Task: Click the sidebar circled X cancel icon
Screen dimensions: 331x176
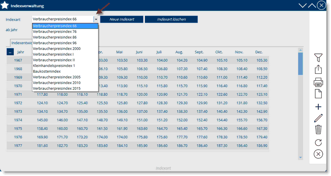Action: tap(318, 154)
